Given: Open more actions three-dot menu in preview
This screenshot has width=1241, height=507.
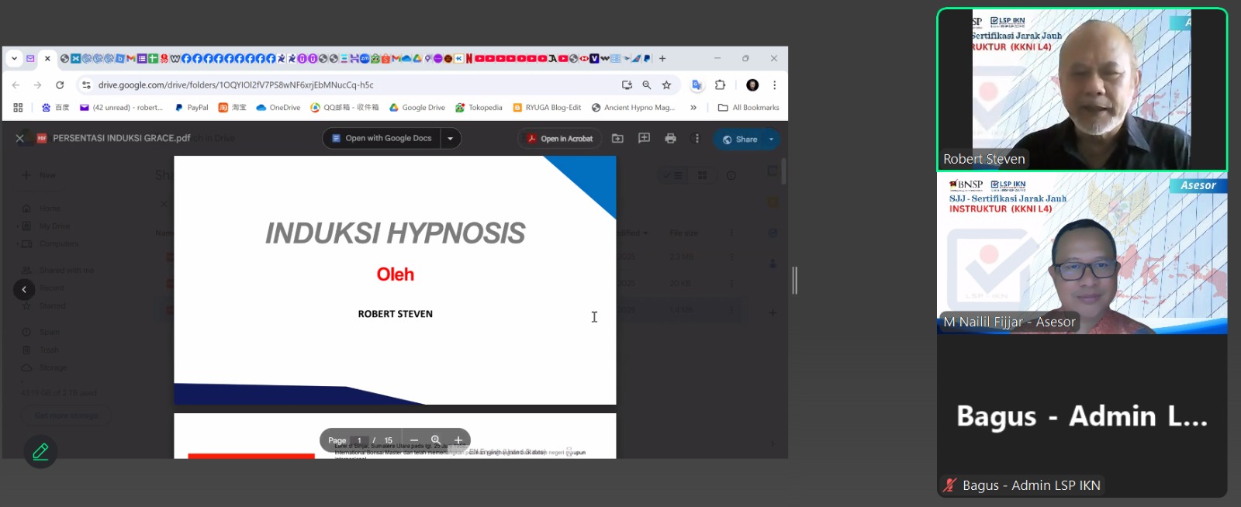Looking at the screenshot, I should coord(697,138).
